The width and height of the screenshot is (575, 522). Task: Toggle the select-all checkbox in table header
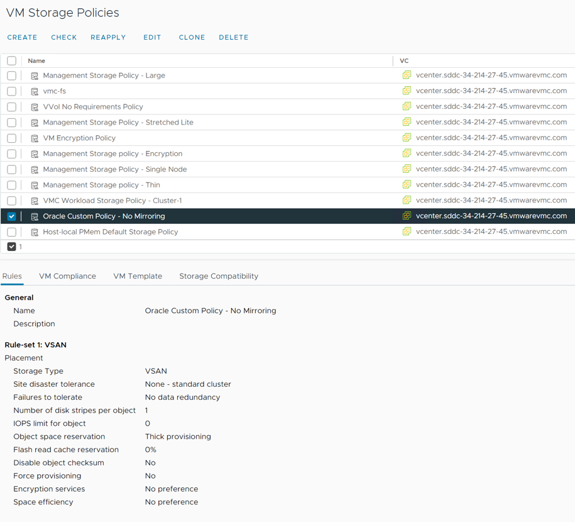(12, 61)
